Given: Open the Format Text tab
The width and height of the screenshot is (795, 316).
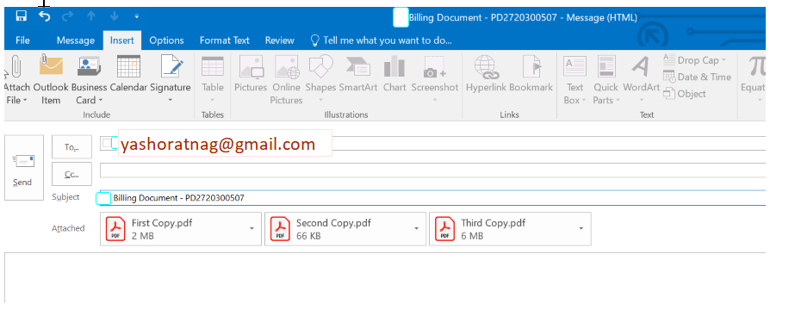Looking at the screenshot, I should pyautogui.click(x=225, y=40).
